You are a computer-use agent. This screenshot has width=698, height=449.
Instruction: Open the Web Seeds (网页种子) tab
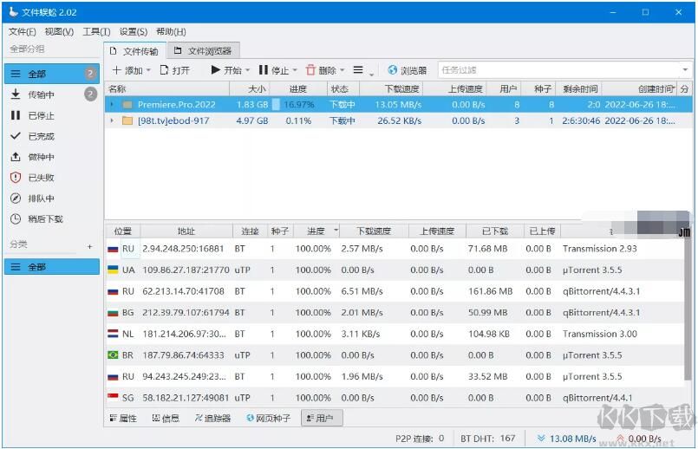[x=268, y=418]
